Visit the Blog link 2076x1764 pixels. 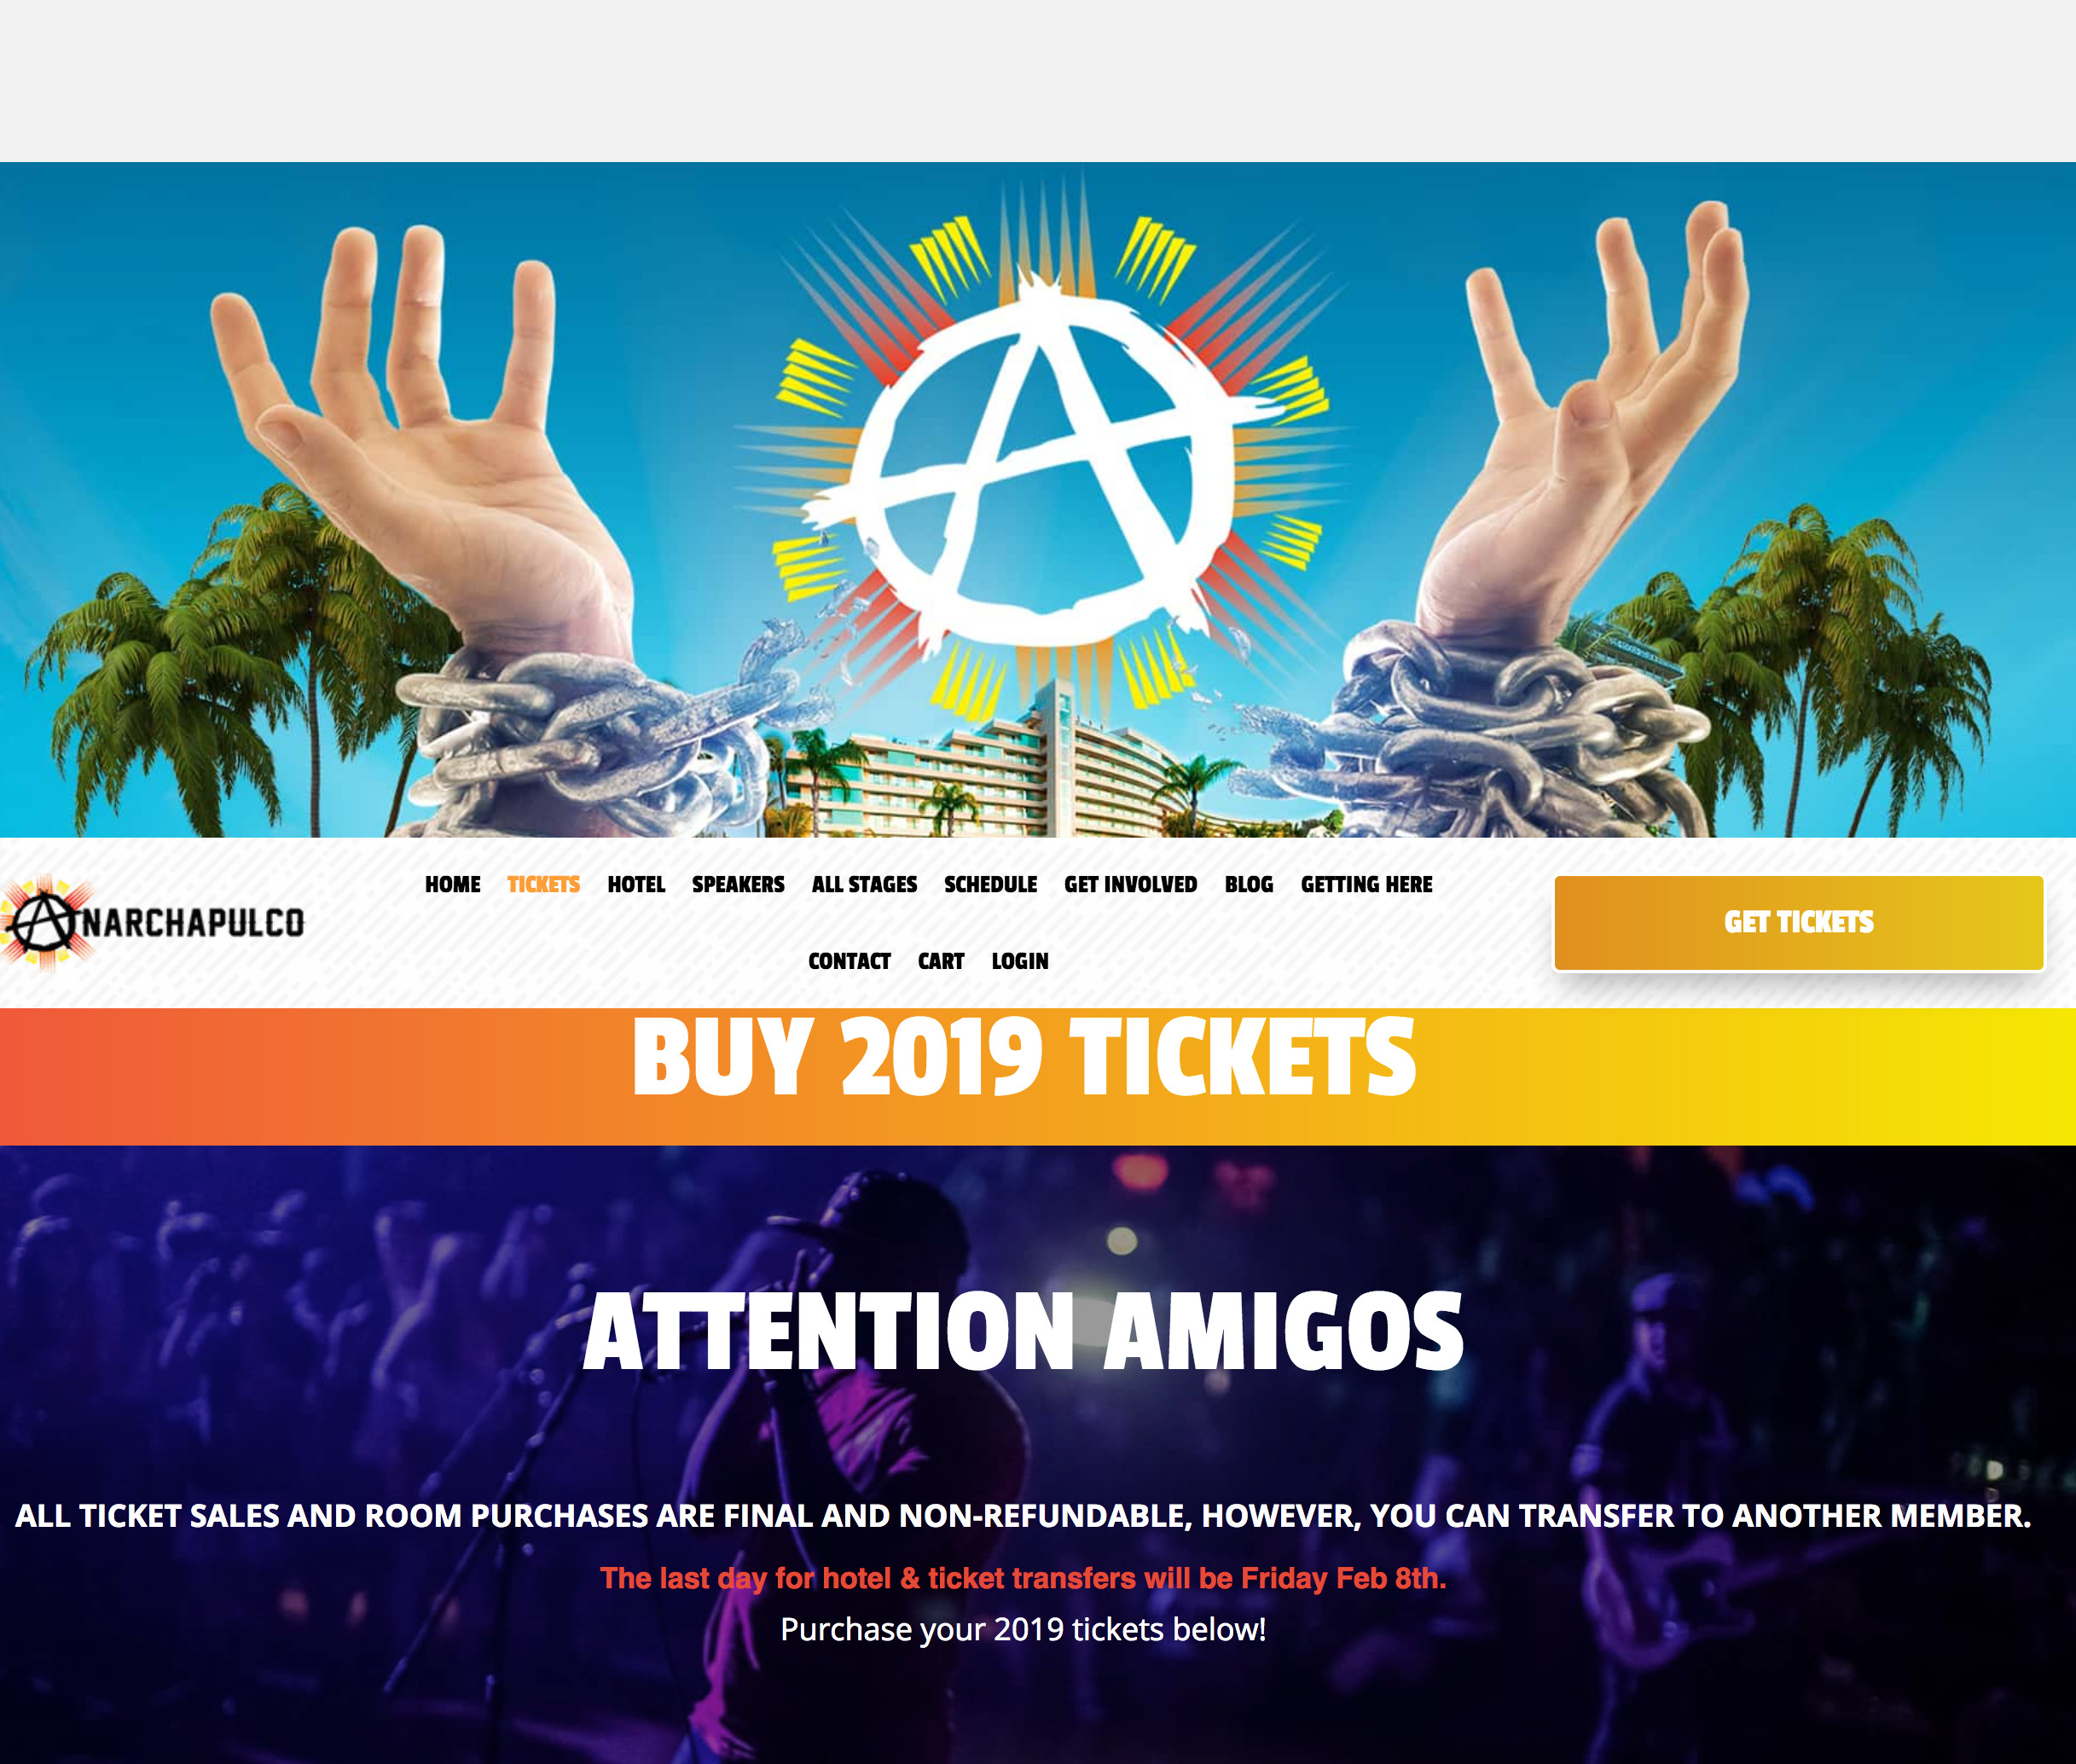(1248, 884)
